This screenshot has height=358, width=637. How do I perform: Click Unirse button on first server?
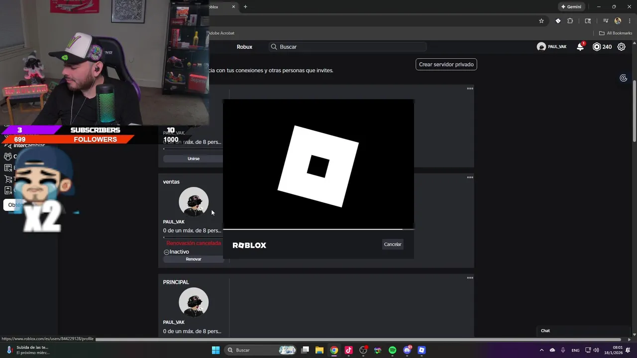[x=194, y=159]
